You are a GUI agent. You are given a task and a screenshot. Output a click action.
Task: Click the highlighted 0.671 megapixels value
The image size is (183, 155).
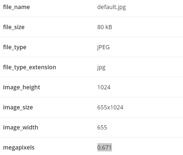[x=105, y=148]
